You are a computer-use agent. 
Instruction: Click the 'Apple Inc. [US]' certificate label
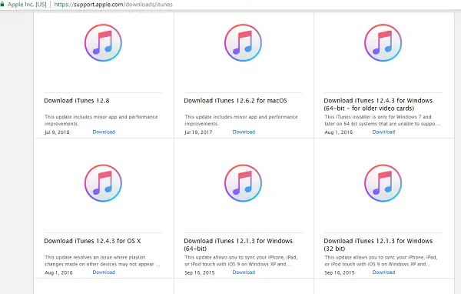click(x=27, y=5)
